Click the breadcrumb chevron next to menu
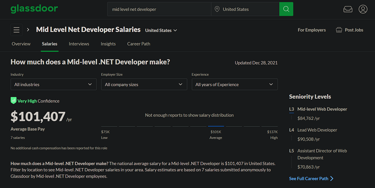Viewport: 375px width, 188px height. [x=28, y=30]
